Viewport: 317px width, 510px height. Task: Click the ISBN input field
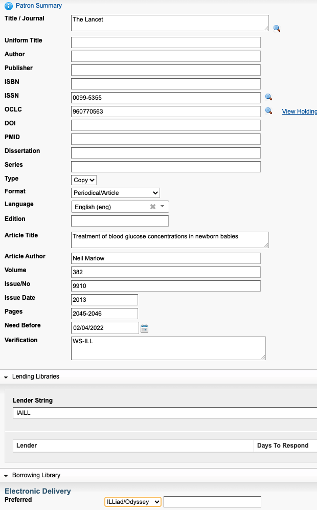tap(166, 83)
